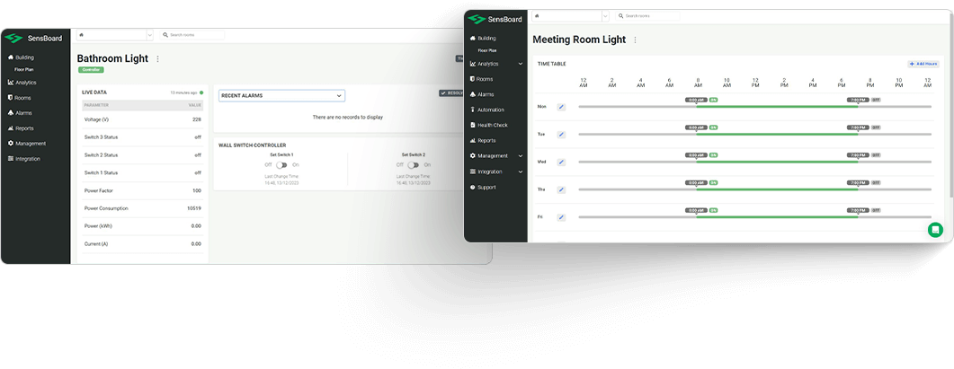
Task: Edit Friday schedule with the pencil icon
Action: point(561,217)
